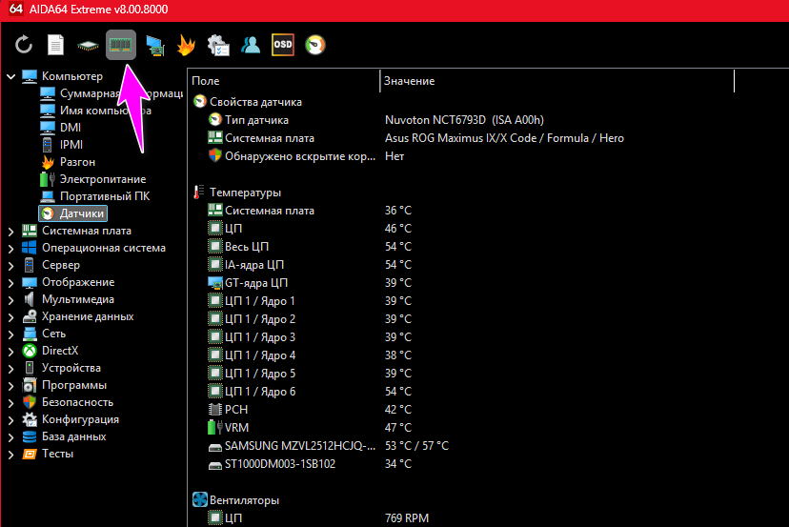The width and height of the screenshot is (789, 527).
Task: Click the Значение column header
Action: tap(556, 82)
